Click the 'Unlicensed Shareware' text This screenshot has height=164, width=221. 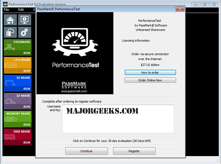tap(151, 30)
